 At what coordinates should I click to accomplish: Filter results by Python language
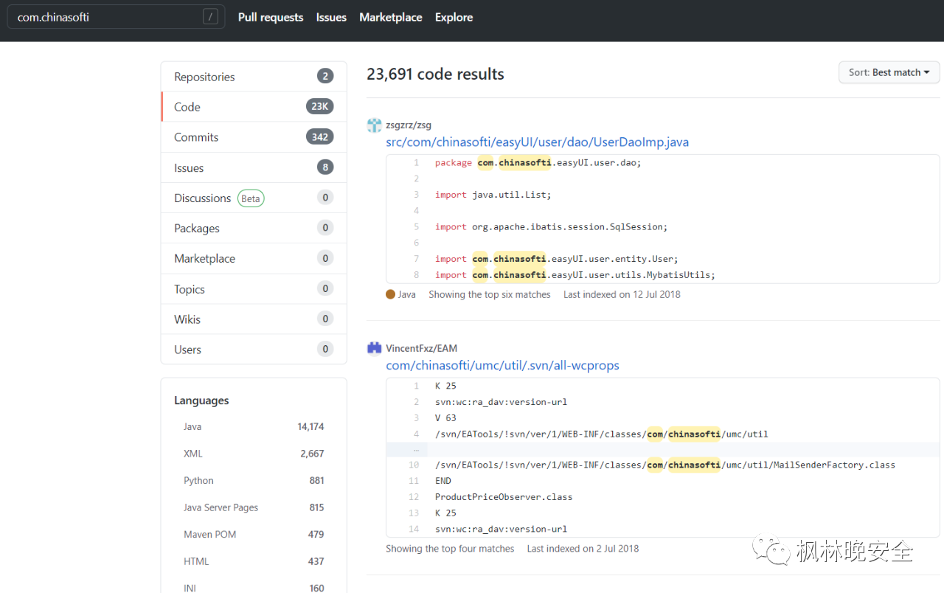(x=254, y=480)
